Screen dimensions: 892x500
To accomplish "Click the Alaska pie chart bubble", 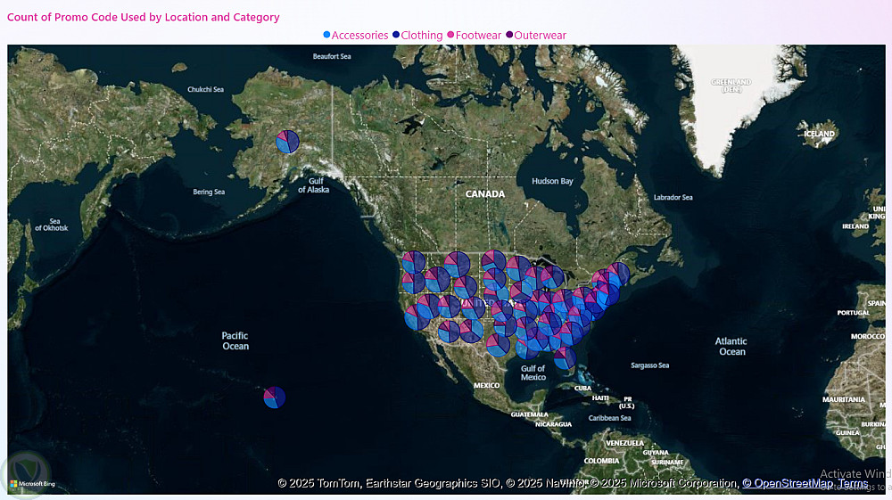I will (287, 142).
